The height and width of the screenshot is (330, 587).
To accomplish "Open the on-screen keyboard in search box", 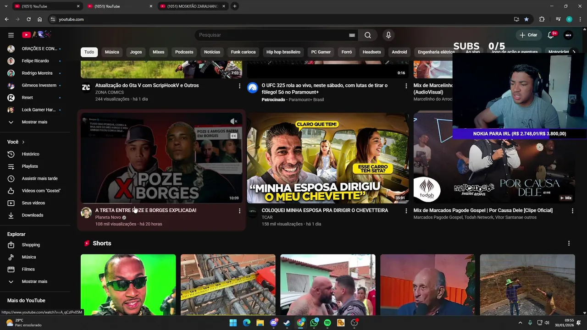I will pos(352,35).
